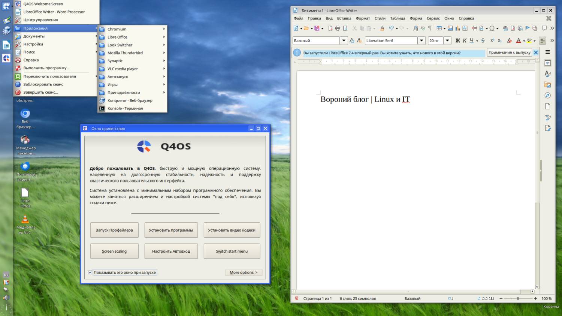562x316 pixels.
Task: Open the 'Вставка' menu in Writer
Action: pos(344,18)
